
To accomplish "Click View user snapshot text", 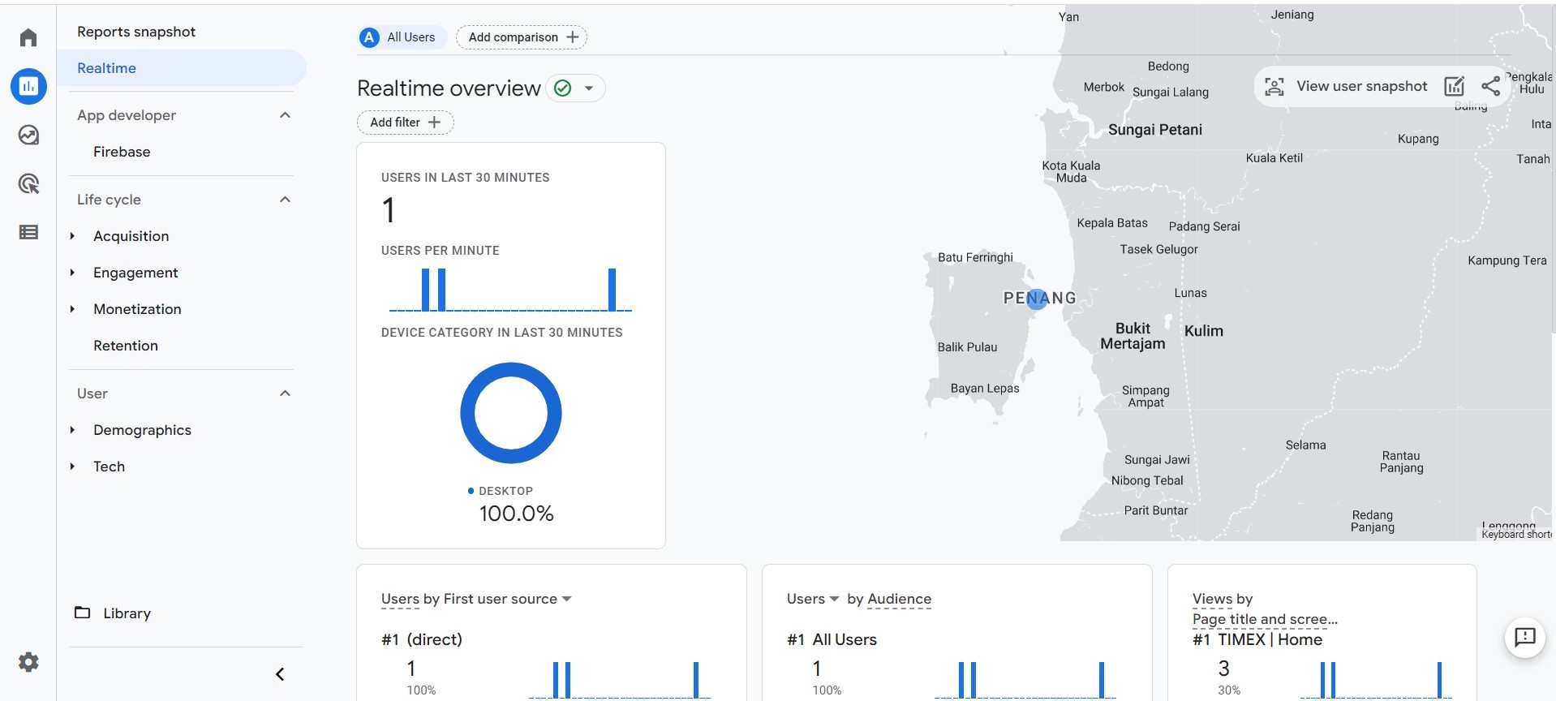I will click(1361, 86).
